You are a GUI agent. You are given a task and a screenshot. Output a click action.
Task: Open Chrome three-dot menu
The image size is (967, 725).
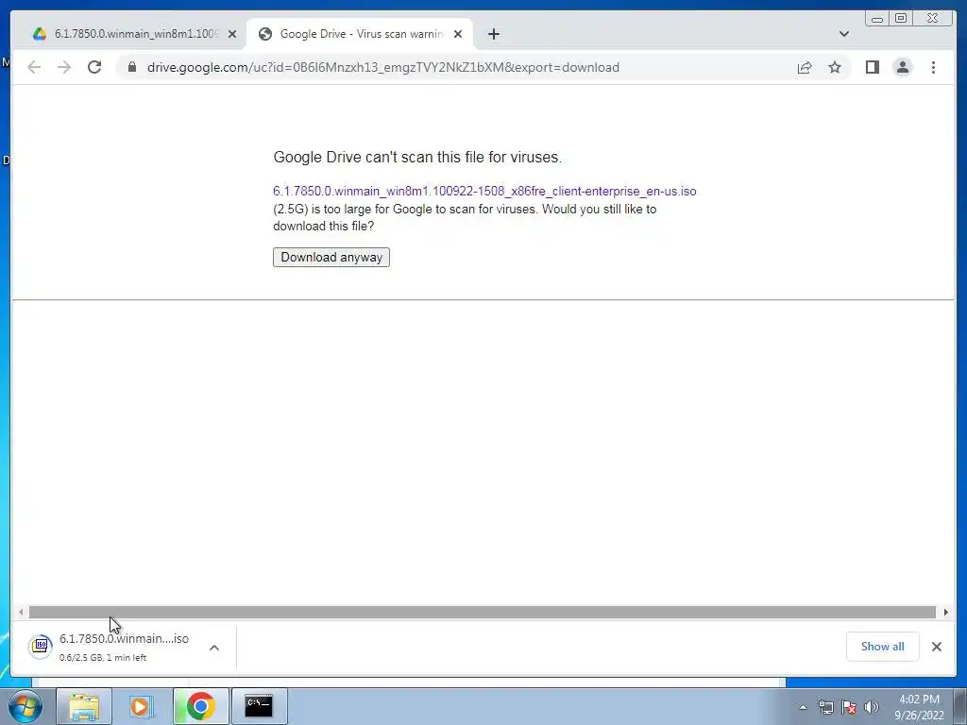(x=933, y=67)
